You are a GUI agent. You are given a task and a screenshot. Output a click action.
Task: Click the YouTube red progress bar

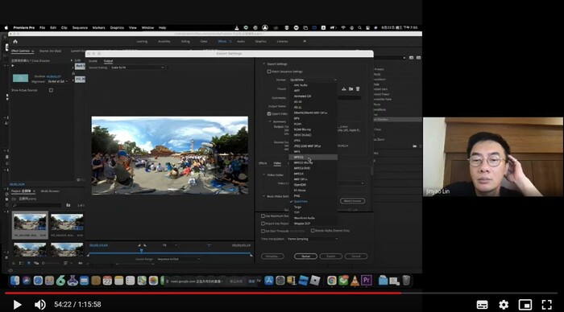(203, 293)
